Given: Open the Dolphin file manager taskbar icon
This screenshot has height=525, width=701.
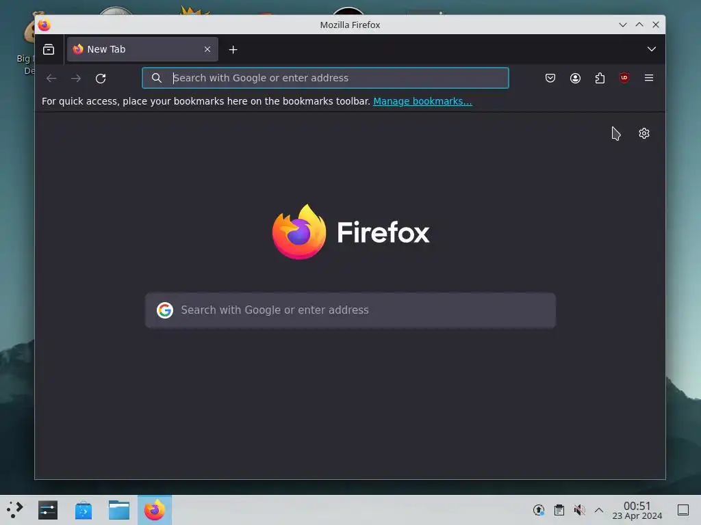Looking at the screenshot, I should pos(119,510).
